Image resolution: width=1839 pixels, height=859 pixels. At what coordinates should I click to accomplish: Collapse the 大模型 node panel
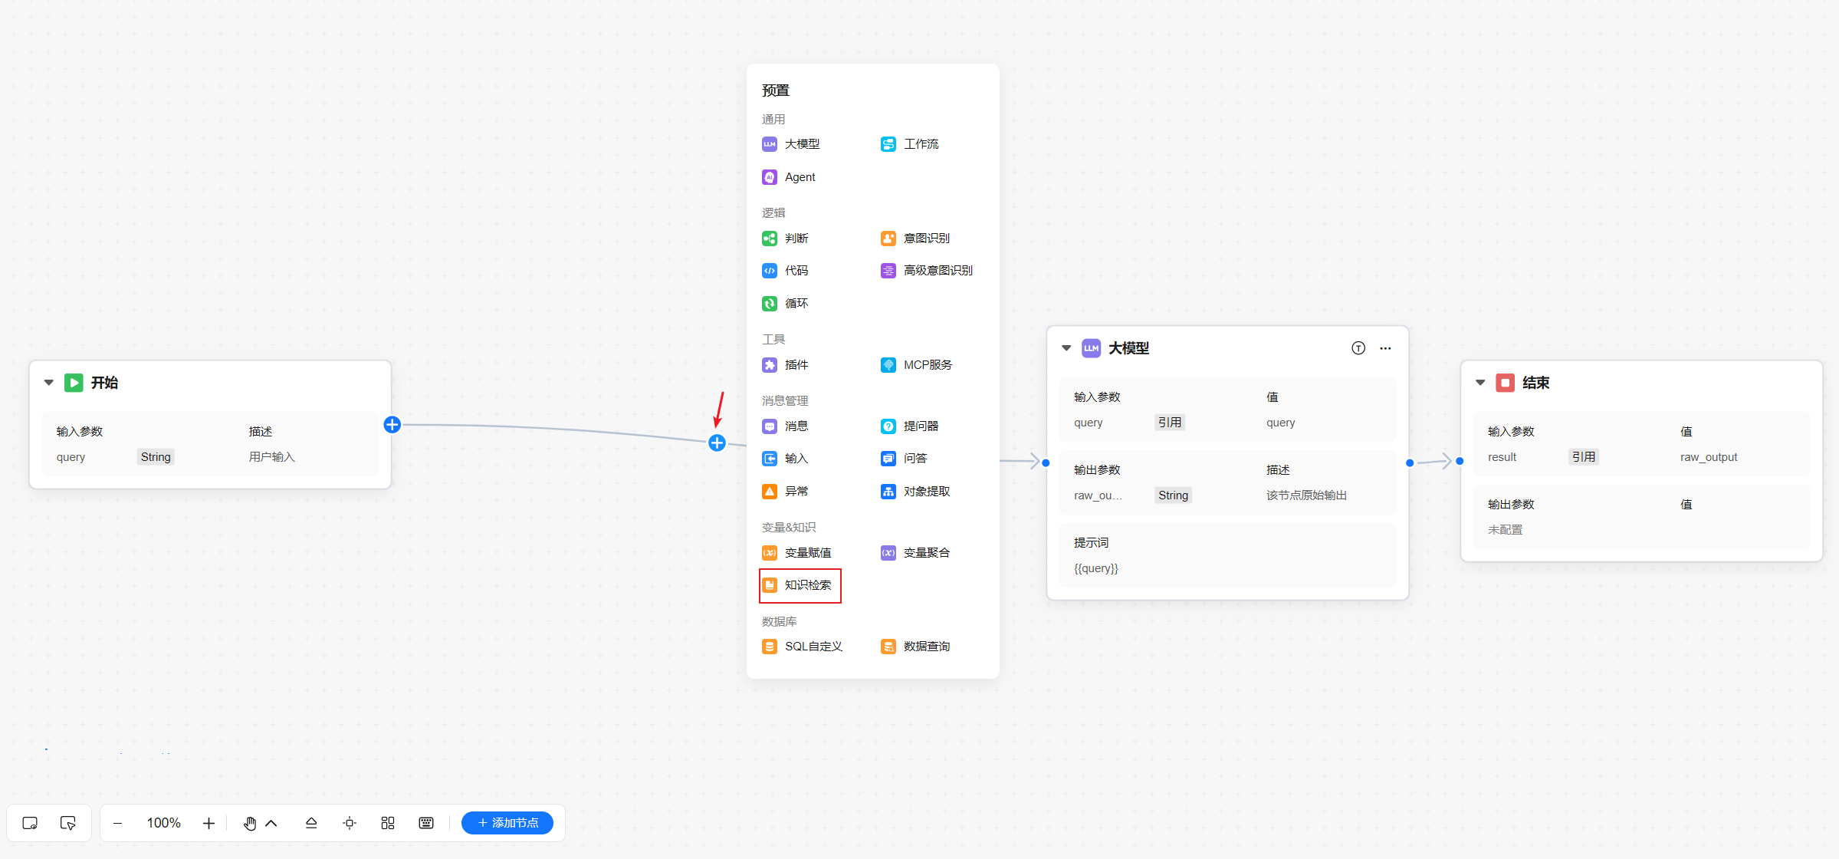1066,348
